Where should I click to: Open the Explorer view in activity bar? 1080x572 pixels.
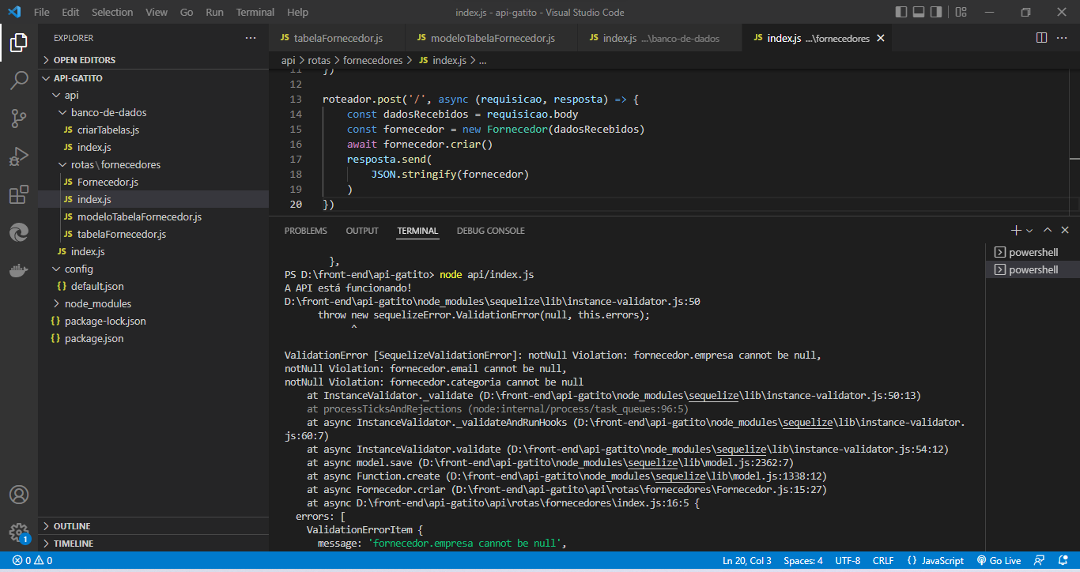click(x=19, y=43)
